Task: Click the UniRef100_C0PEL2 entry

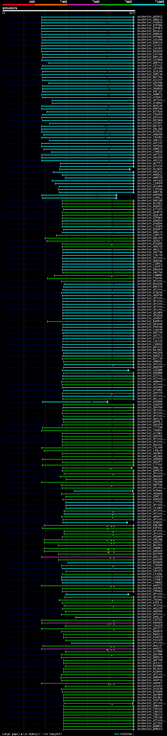Action: click(x=150, y=198)
